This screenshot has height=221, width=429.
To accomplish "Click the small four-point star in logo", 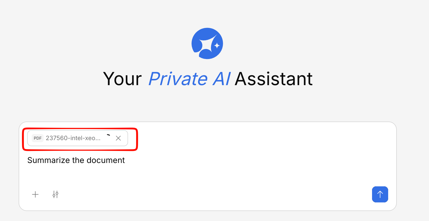I will (x=217, y=46).
